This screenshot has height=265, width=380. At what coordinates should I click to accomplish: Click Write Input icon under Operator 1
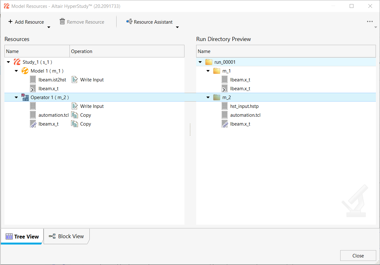[75, 106]
